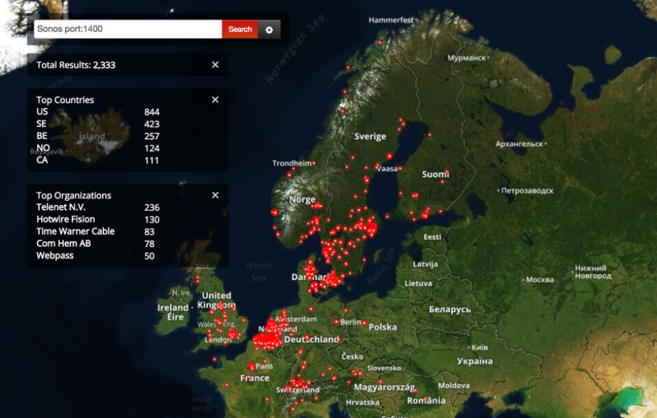Focus the 'Sonos port:1400' search field
657x418 pixels.
click(x=128, y=29)
